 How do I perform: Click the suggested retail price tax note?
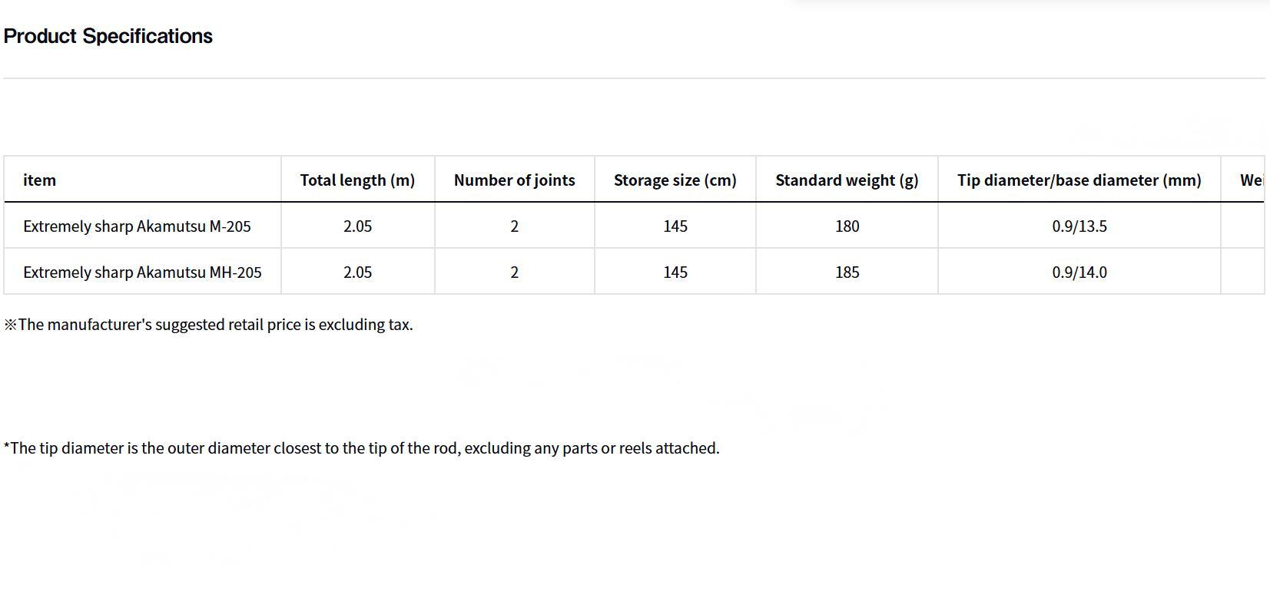click(208, 325)
